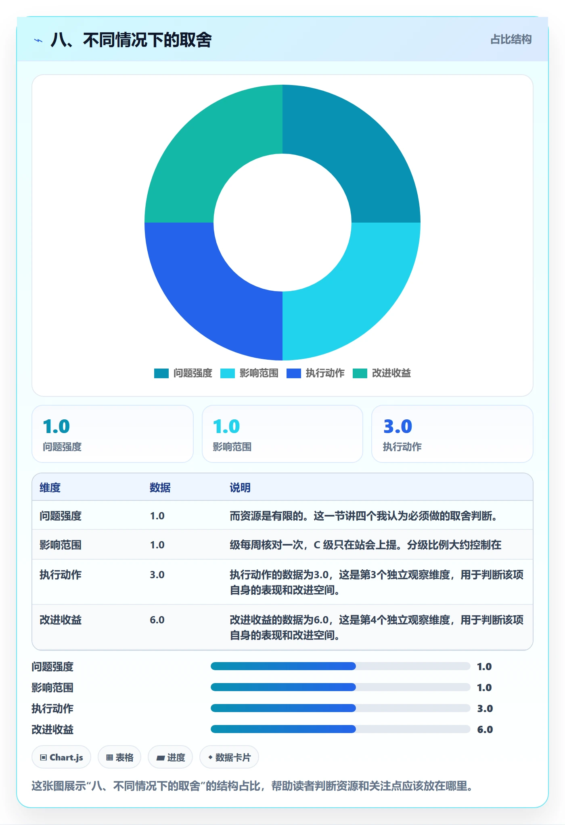Click the 八、不同情况下的取舍 title

[x=131, y=40]
